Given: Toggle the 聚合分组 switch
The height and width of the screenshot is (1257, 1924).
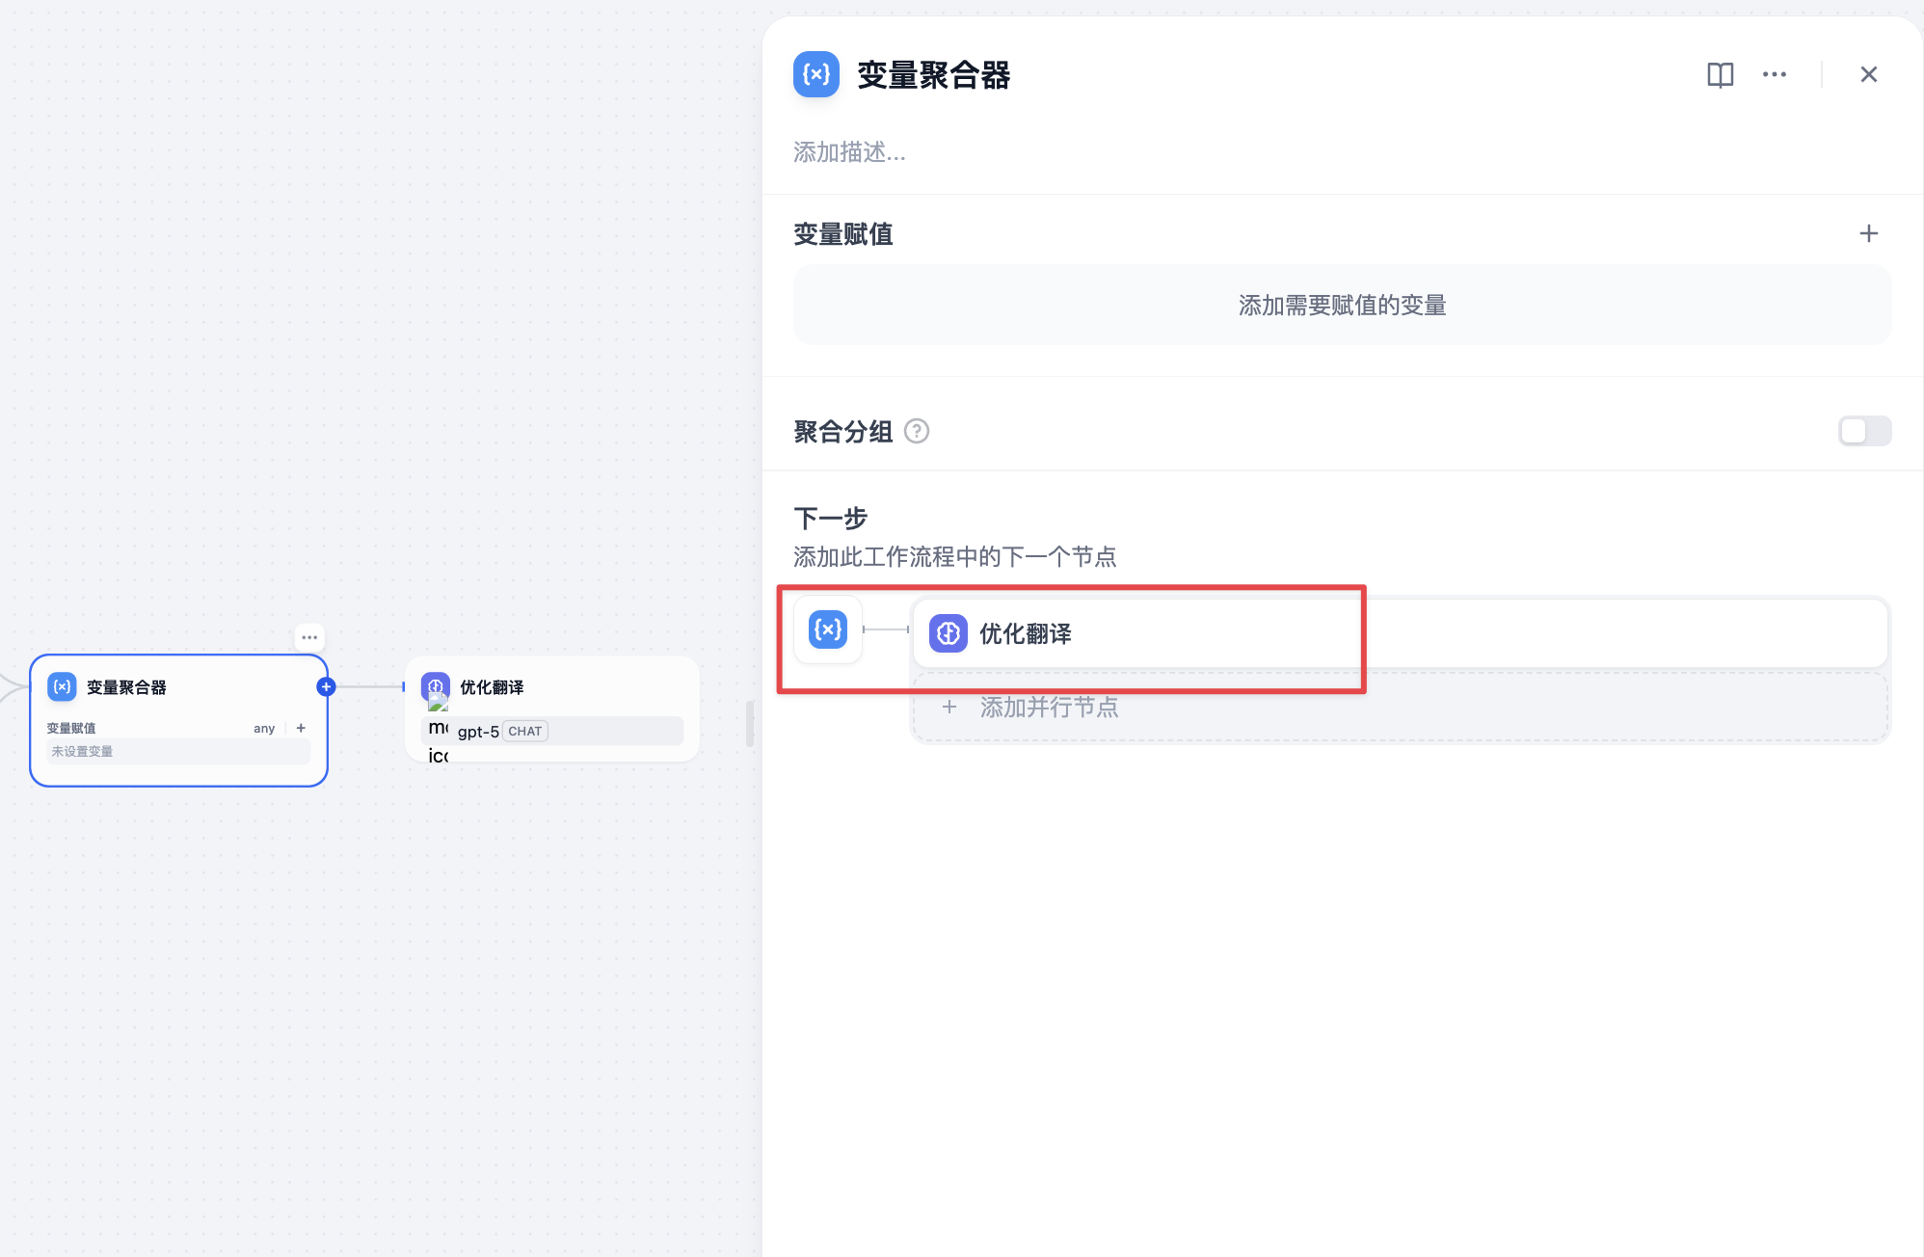Looking at the screenshot, I should coord(1864,431).
